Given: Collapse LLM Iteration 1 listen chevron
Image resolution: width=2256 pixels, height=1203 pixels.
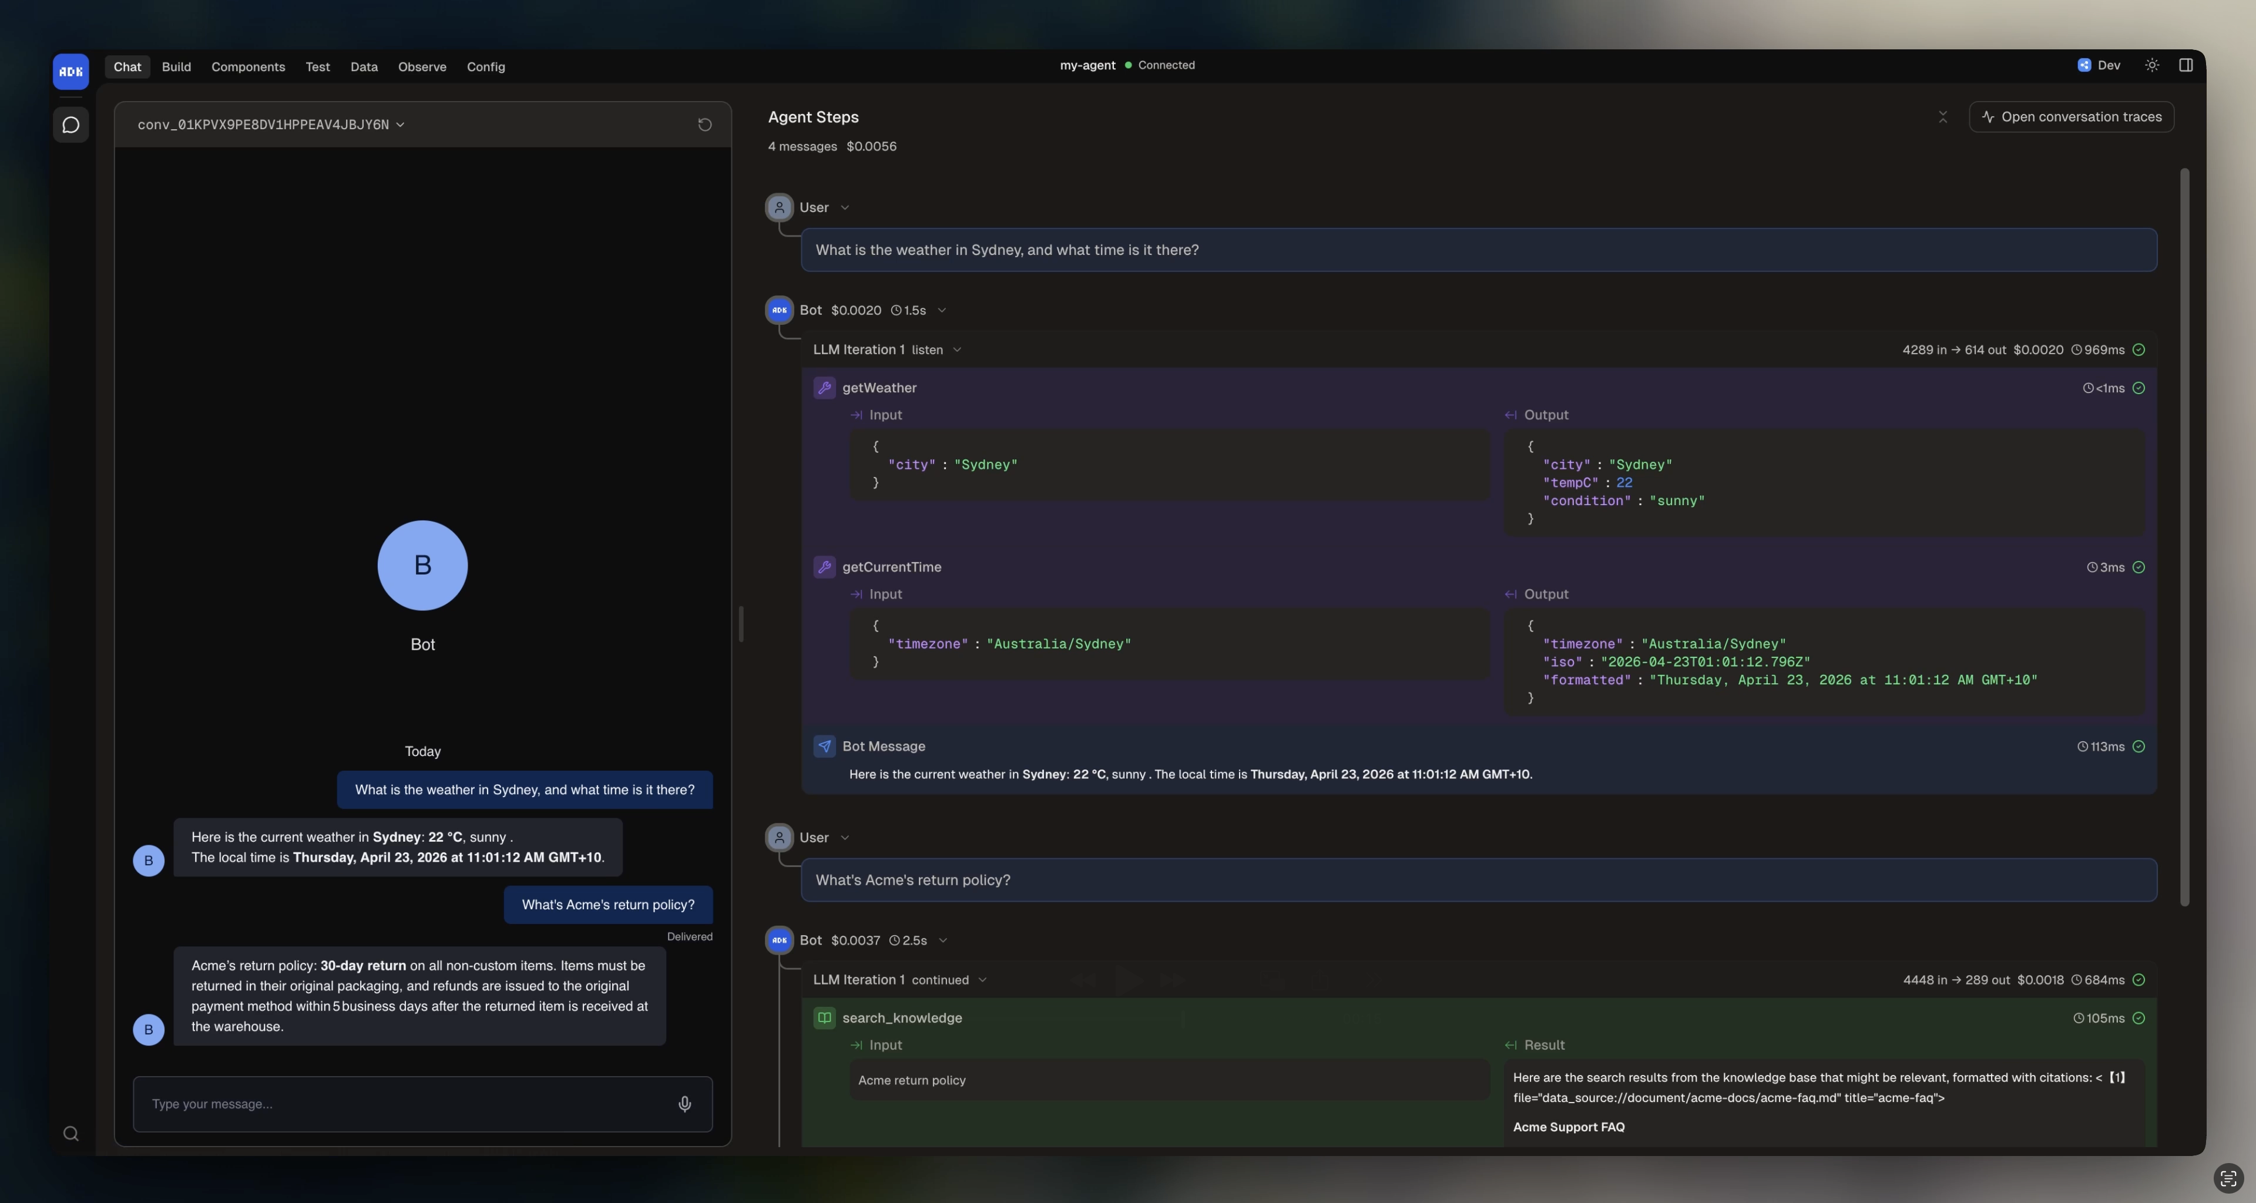Looking at the screenshot, I should [x=957, y=350].
